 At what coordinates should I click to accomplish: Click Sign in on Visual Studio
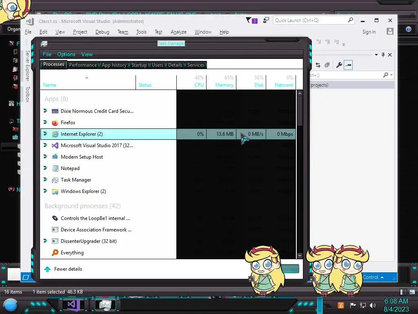pos(369,32)
